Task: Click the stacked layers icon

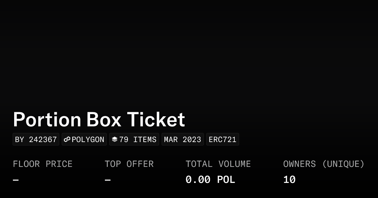Action: click(x=115, y=139)
